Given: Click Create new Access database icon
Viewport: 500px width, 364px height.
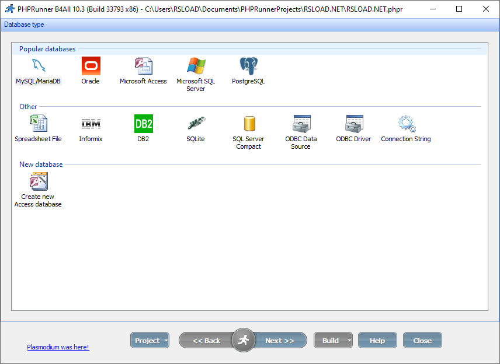Looking at the screenshot, I should (39, 181).
